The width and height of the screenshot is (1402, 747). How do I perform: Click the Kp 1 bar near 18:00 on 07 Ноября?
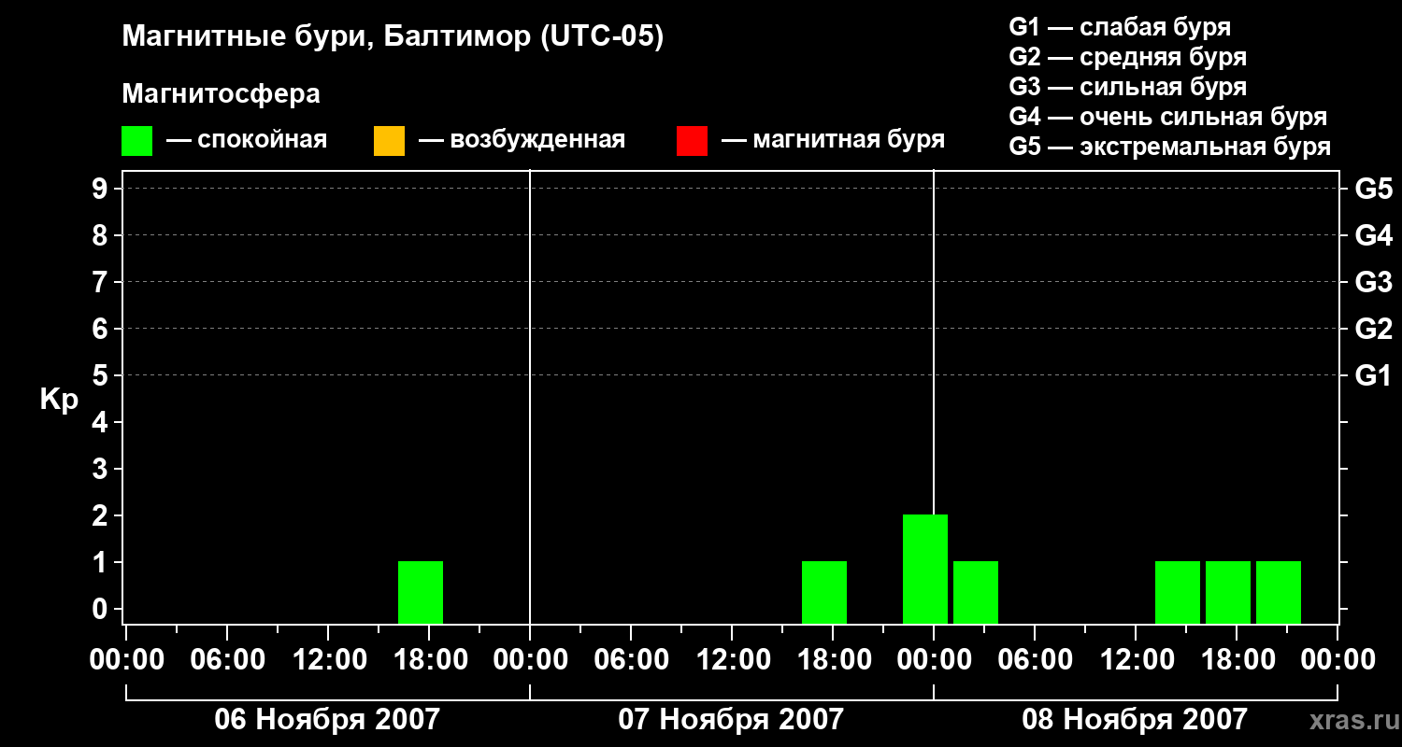pyautogui.click(x=824, y=592)
